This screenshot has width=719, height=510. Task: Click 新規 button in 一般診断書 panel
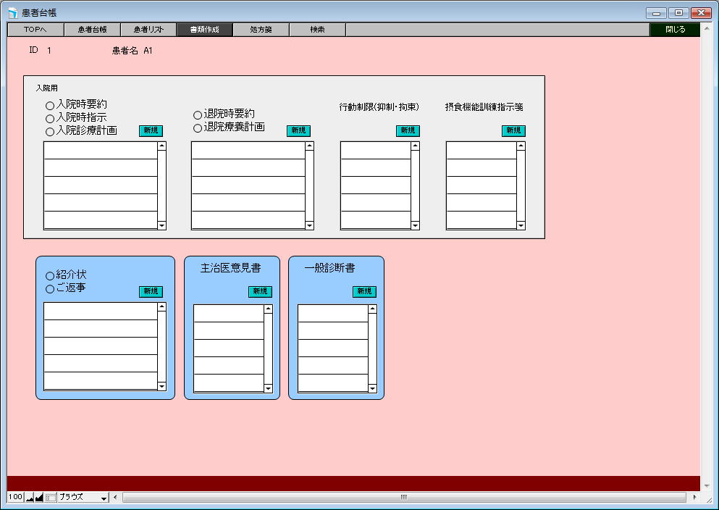364,291
